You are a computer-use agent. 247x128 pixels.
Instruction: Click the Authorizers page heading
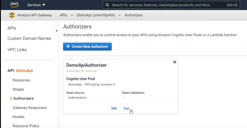tap(77, 27)
